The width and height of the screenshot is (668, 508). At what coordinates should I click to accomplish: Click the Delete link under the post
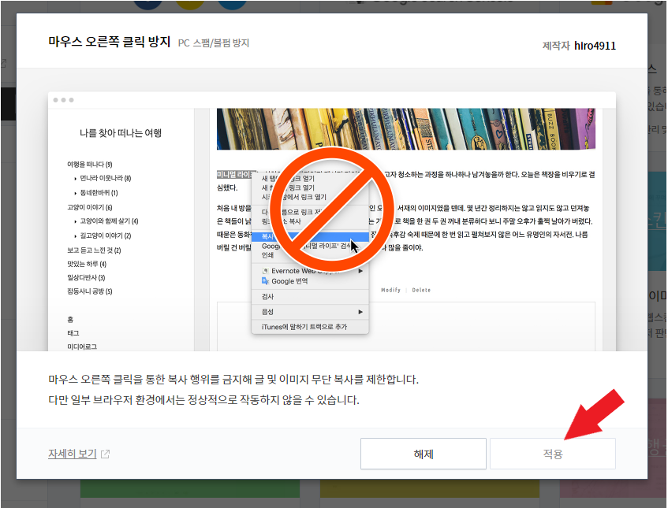click(x=420, y=290)
